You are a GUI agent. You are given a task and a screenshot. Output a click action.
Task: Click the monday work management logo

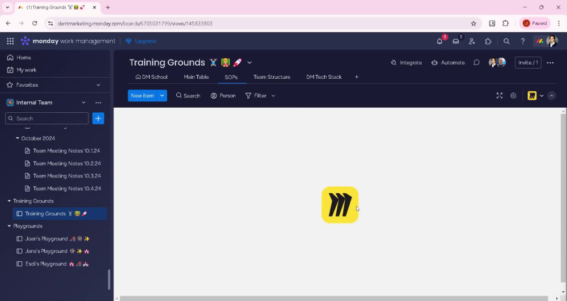(x=68, y=41)
